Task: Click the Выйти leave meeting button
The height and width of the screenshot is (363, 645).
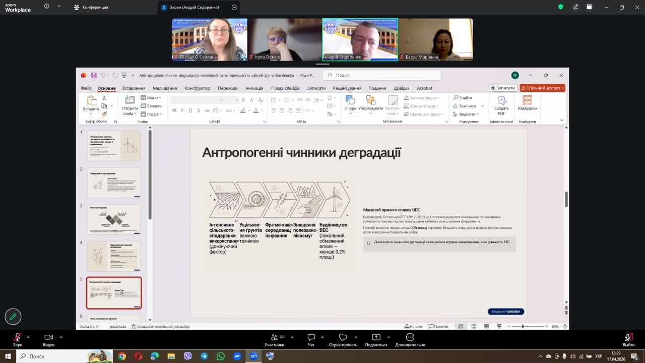Action: pos(628,338)
